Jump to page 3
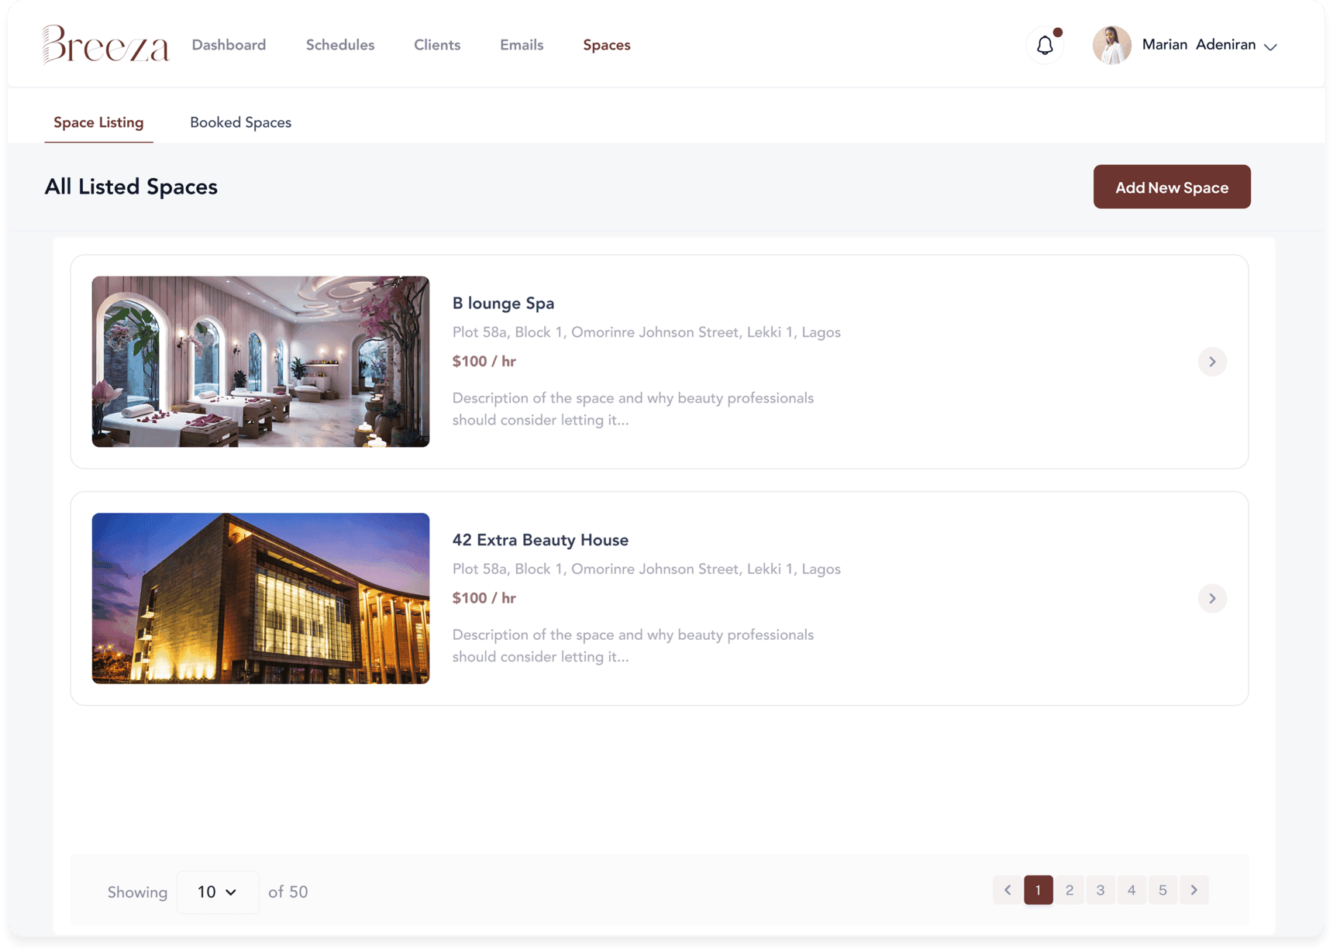The image size is (1333, 952). click(1100, 890)
